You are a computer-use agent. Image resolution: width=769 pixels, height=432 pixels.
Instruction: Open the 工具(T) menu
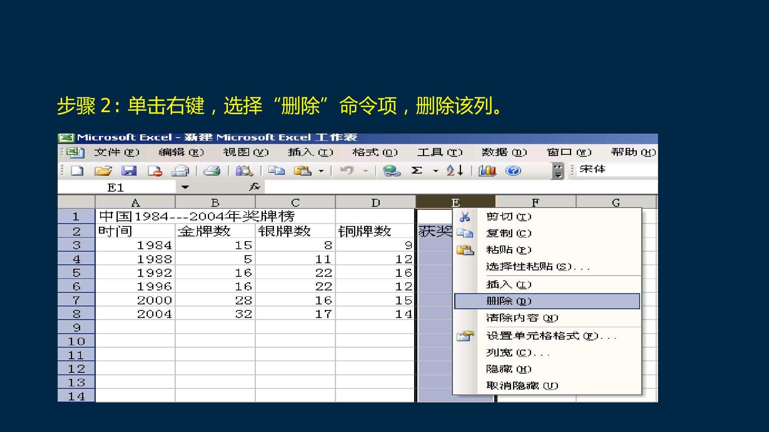440,152
